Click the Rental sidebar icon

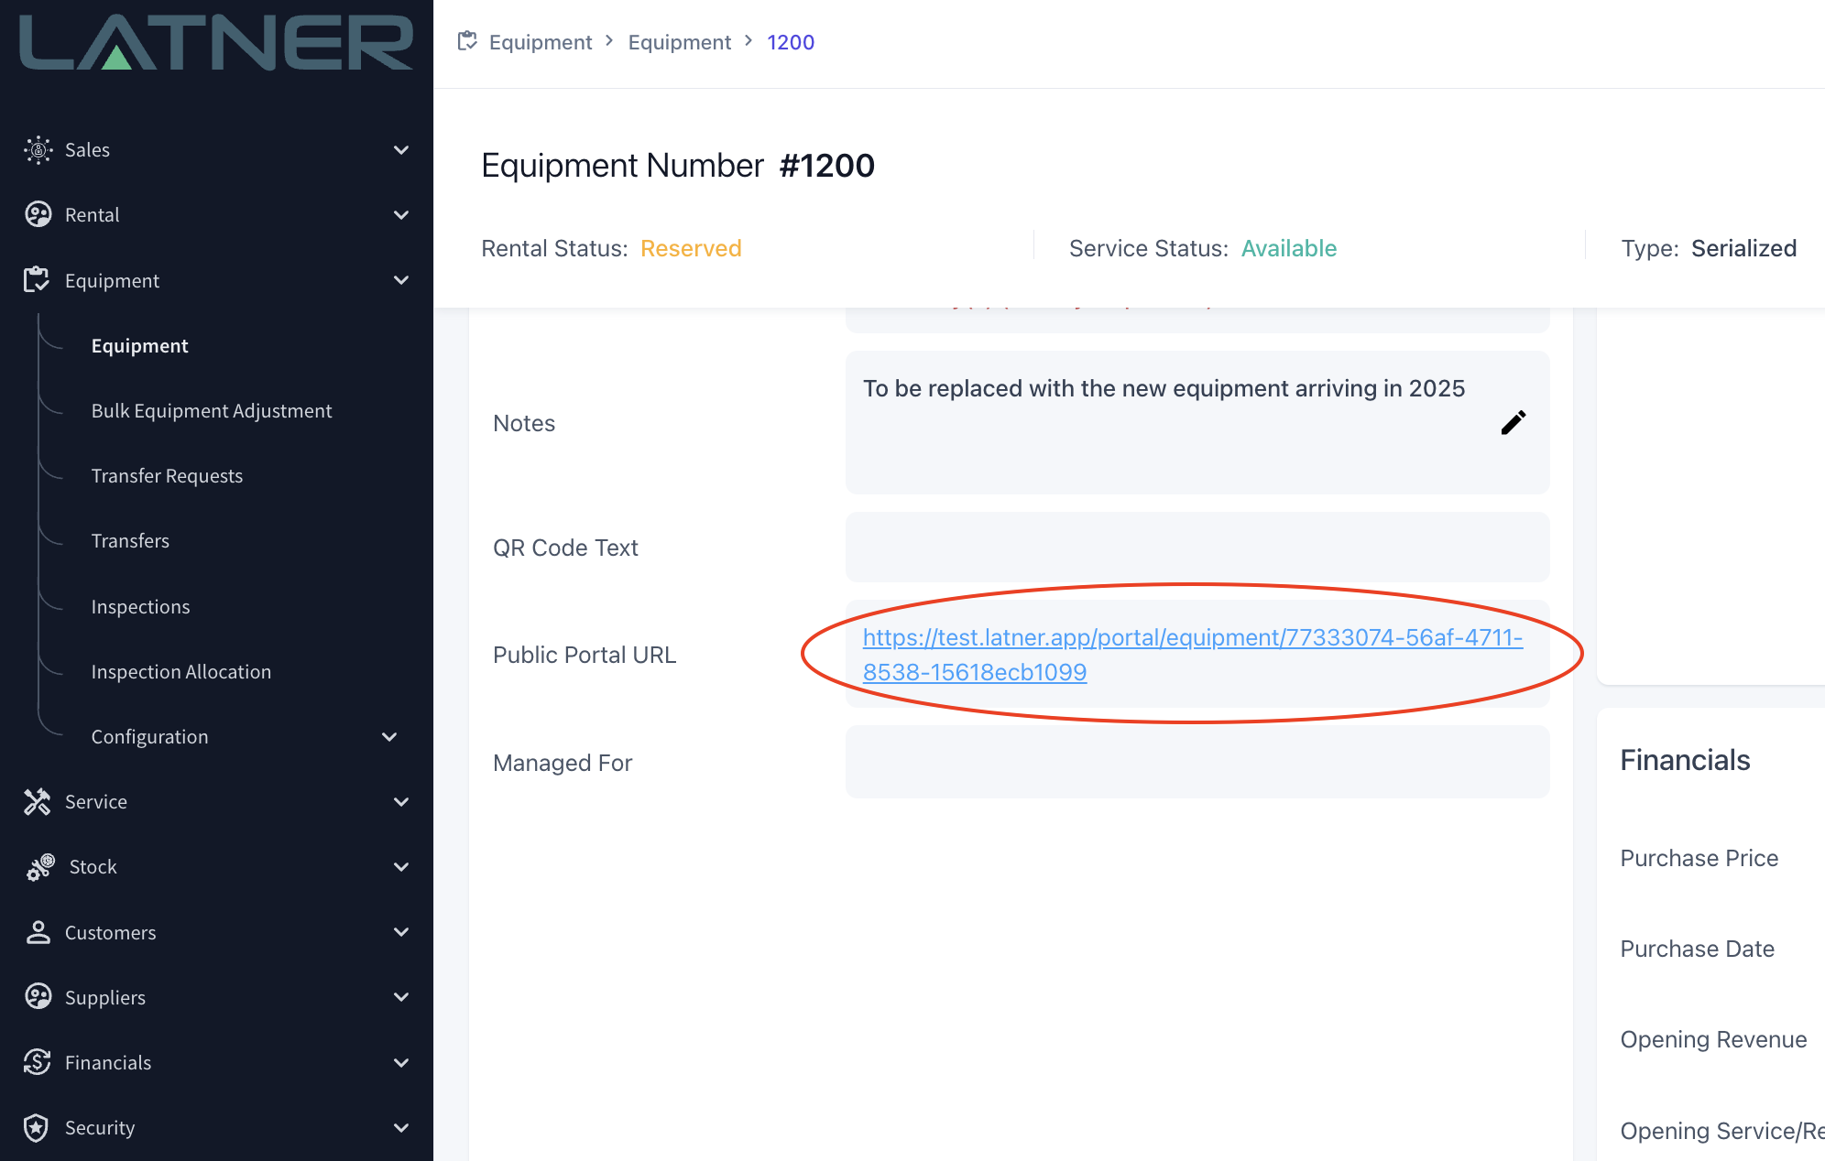click(38, 215)
